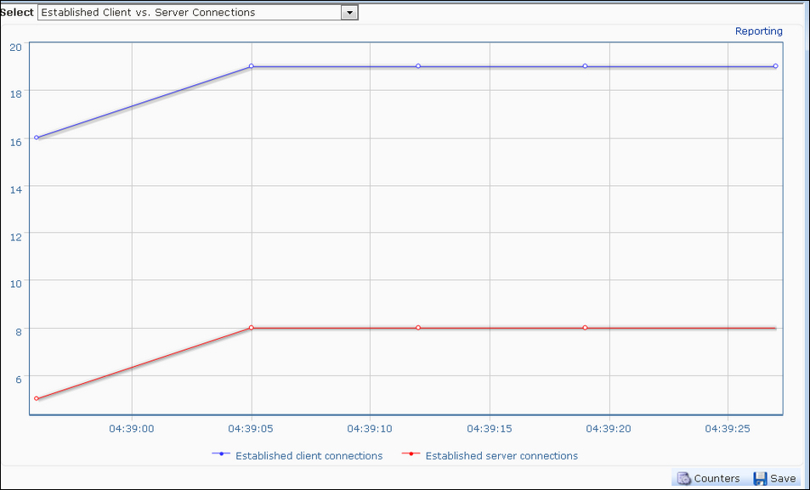Click the Save floppy disk icon
The width and height of the screenshot is (810, 490).
(x=760, y=478)
